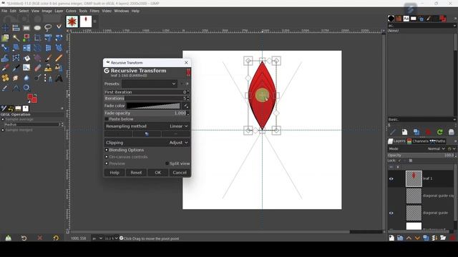458x257 pixels.
Task: Cancel the Recursive Transform dialog
Action: pos(180,173)
